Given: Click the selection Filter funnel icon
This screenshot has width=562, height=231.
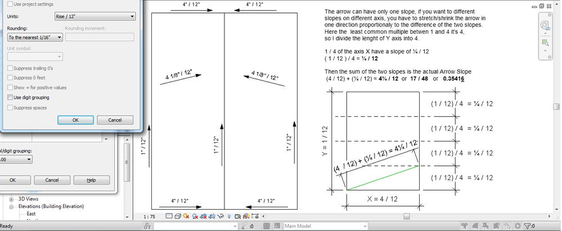Looking at the screenshot, I should pyautogui.click(x=527, y=225).
